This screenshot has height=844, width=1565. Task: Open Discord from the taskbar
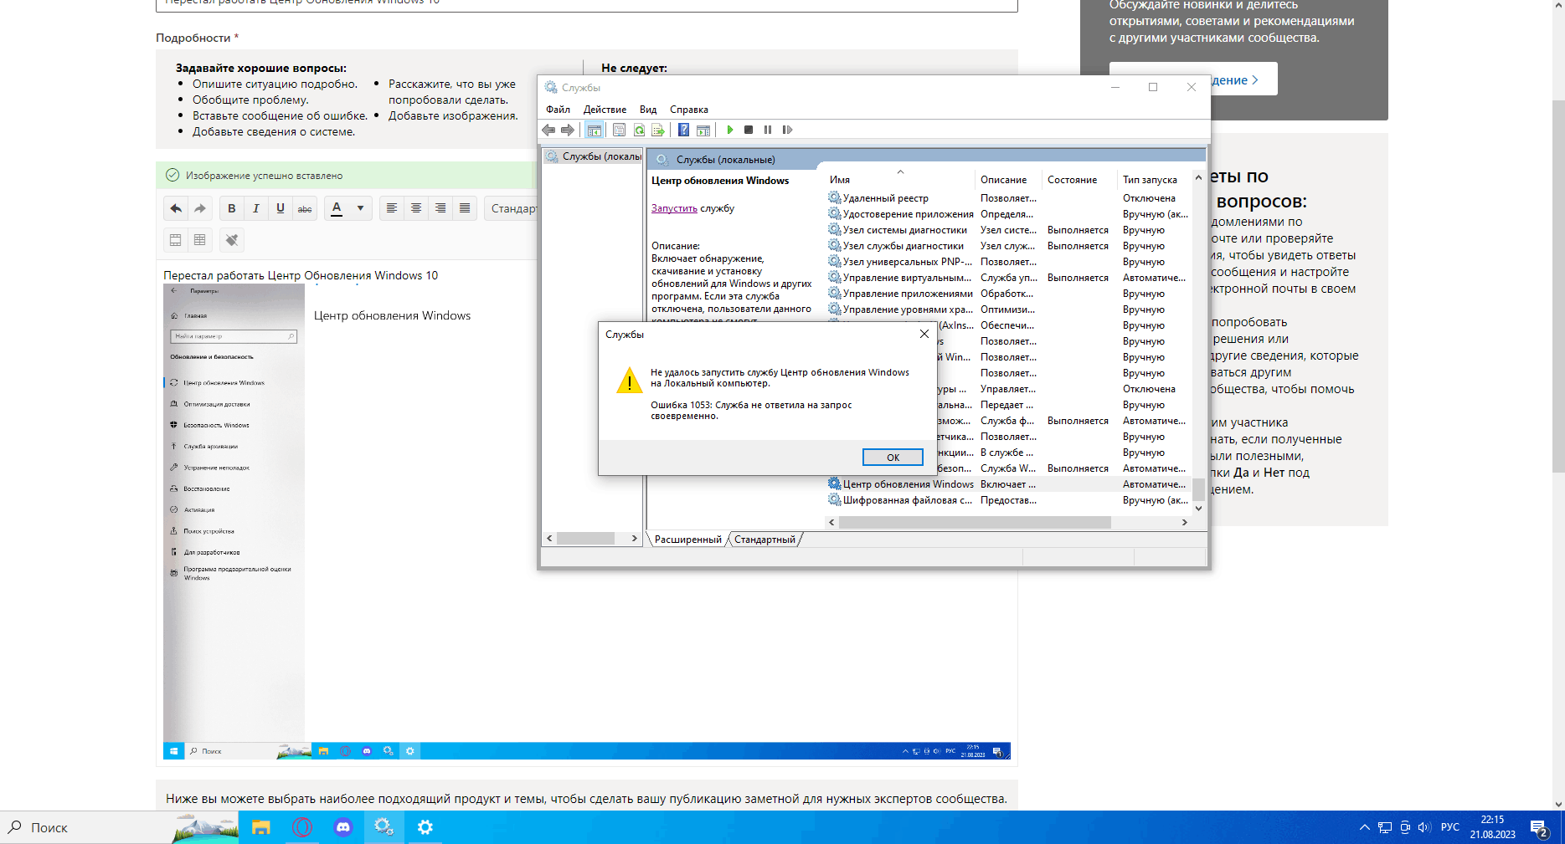click(342, 827)
